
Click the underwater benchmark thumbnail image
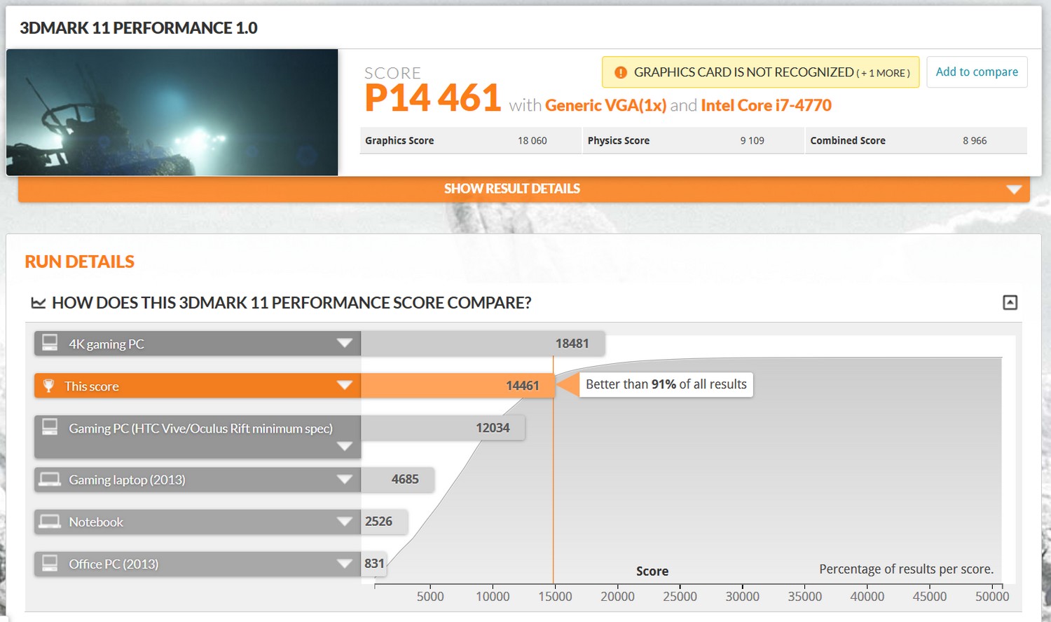click(x=172, y=112)
